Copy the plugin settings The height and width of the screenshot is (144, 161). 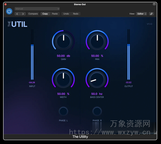[x=45, y=14]
